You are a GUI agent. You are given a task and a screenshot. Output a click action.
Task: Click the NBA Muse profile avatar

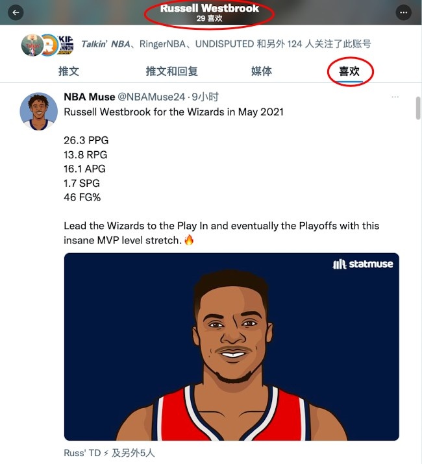point(38,111)
